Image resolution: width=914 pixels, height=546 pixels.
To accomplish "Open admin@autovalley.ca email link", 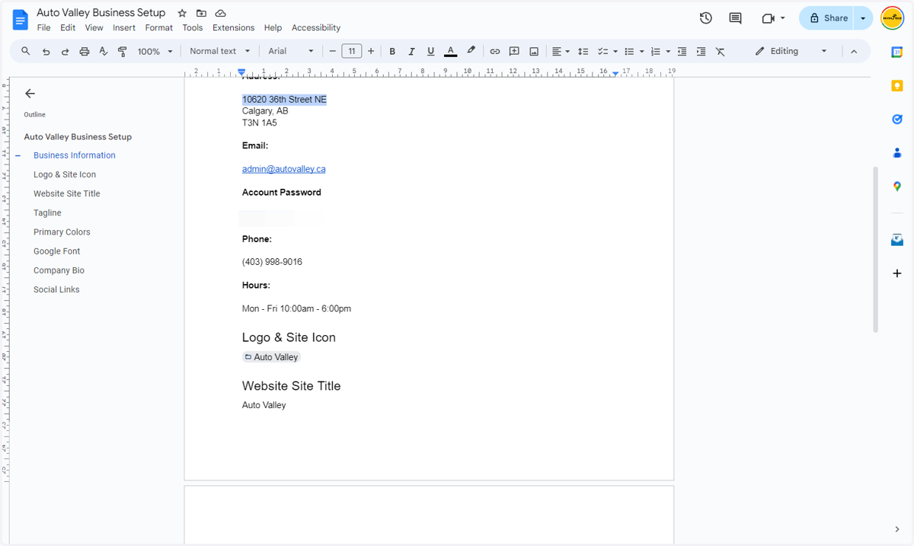I will point(283,169).
